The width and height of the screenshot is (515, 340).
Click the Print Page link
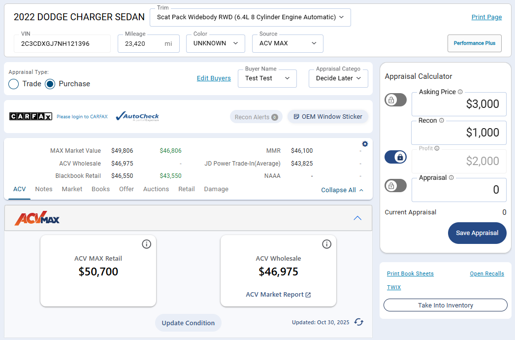click(x=486, y=17)
